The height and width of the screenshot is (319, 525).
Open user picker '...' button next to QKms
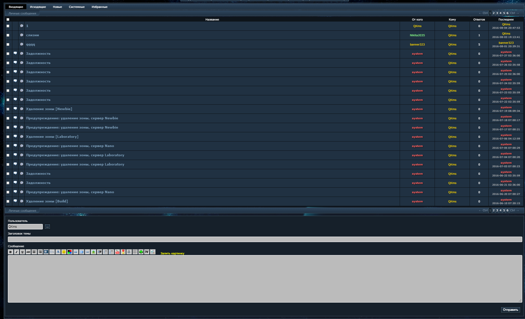(x=47, y=227)
